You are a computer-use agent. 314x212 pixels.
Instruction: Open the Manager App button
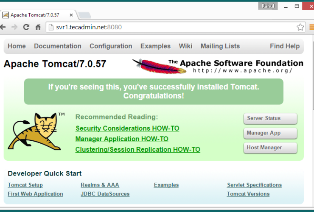coord(270,133)
